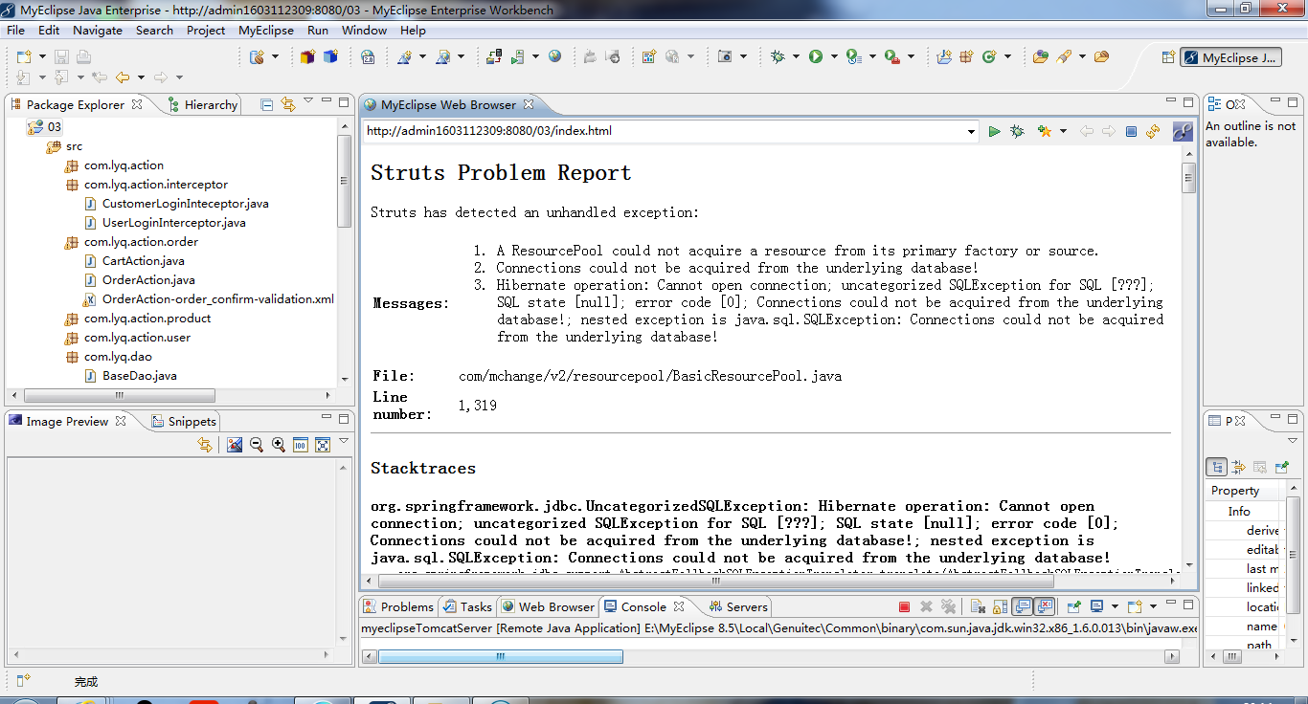Click the browser refresh icon
The height and width of the screenshot is (704, 1308).
1153,131
